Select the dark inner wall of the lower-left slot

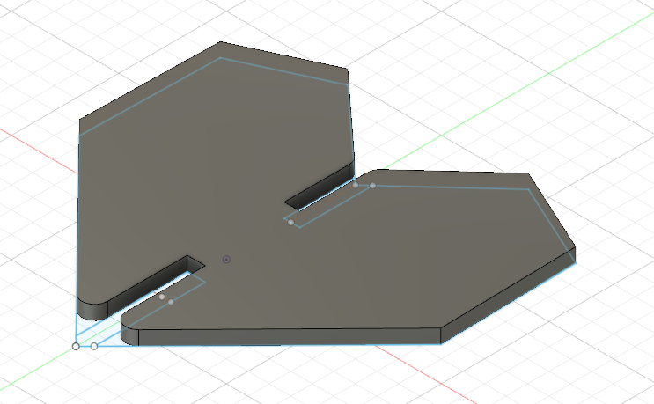pos(147,286)
